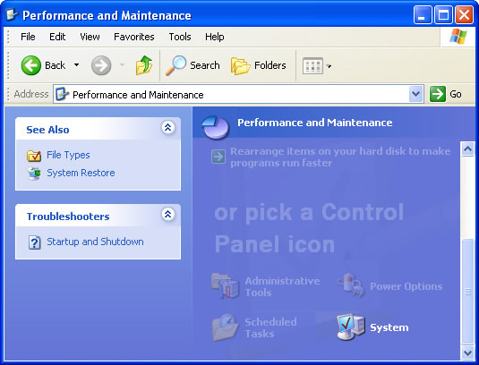Click the Administrative Tools icon
The height and width of the screenshot is (365, 479).
point(225,286)
